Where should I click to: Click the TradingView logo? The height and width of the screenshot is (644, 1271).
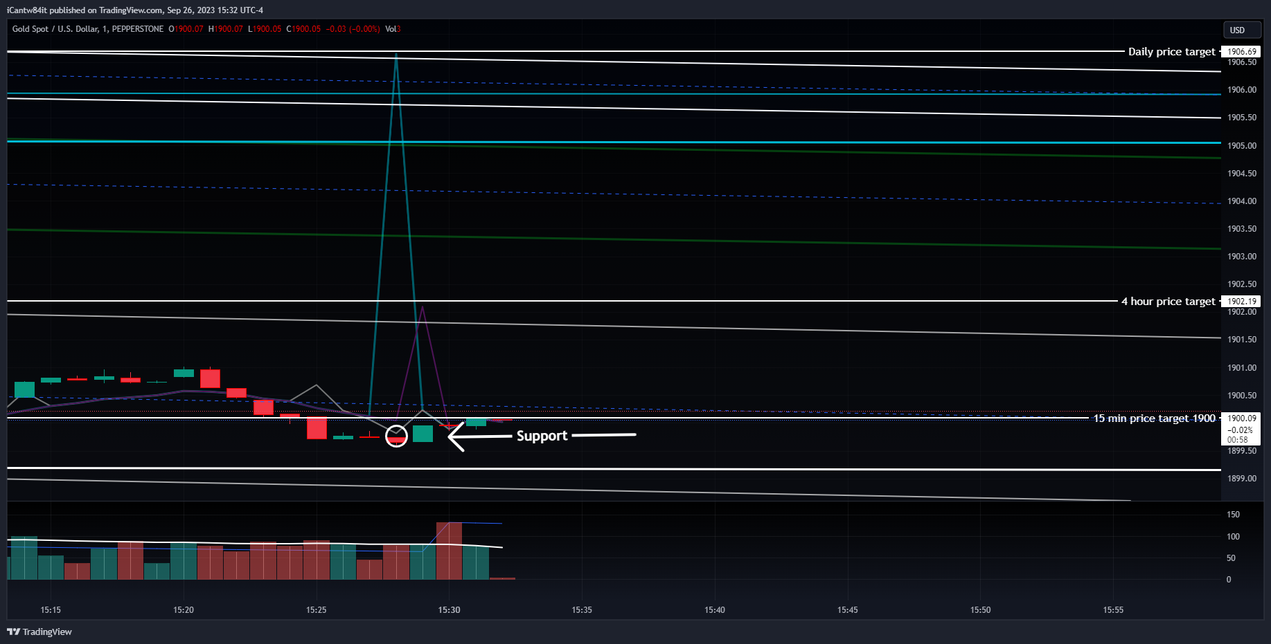coord(39,632)
